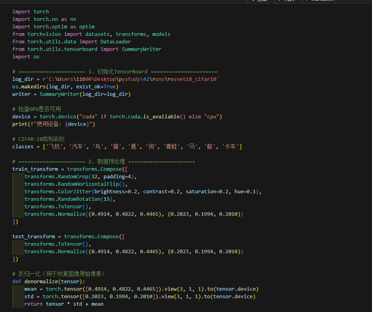Click the '卡车' class string
The height and width of the screenshot is (312, 372).
pos(230,146)
